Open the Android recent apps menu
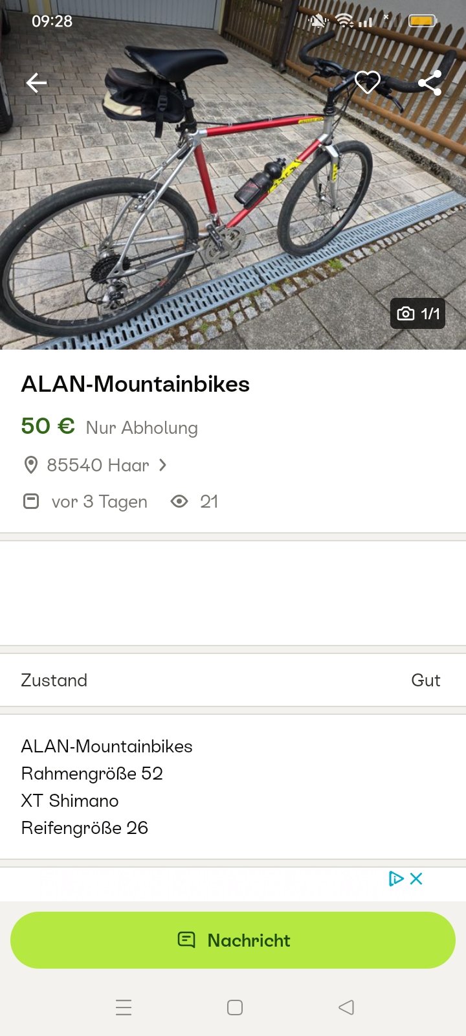This screenshot has height=1036, width=466. pyautogui.click(x=124, y=1008)
